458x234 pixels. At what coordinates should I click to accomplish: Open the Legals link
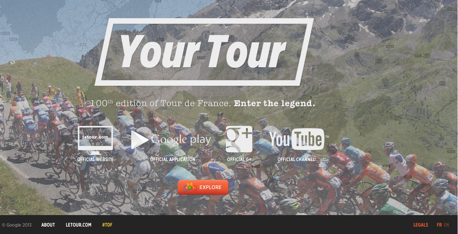pos(421,225)
